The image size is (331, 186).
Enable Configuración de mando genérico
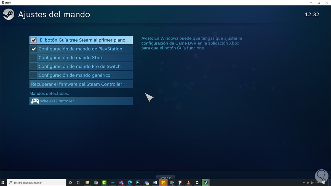81,75
